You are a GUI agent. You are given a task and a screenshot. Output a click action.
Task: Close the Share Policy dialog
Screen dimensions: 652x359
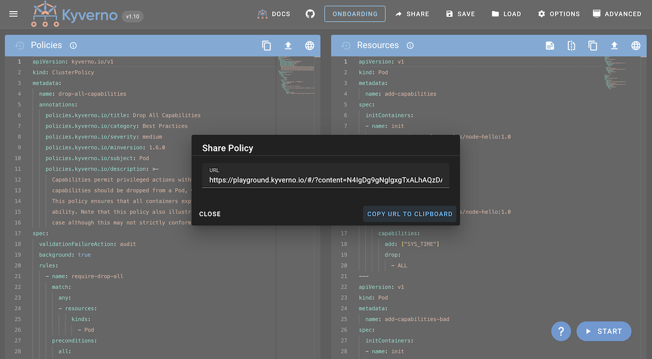point(210,214)
